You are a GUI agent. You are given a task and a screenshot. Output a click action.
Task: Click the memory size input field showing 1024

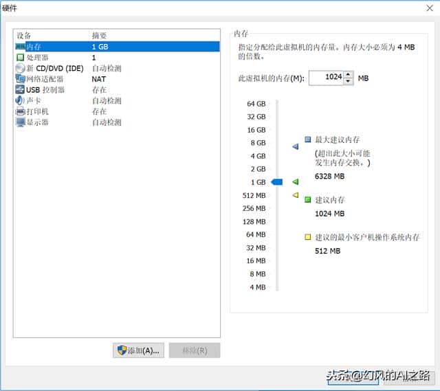pos(326,78)
